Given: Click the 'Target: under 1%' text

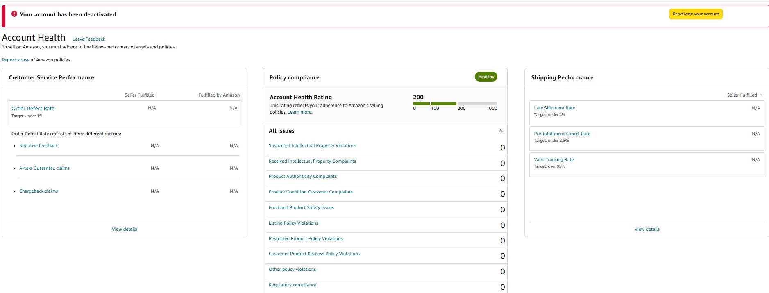Looking at the screenshot, I should pos(27,116).
